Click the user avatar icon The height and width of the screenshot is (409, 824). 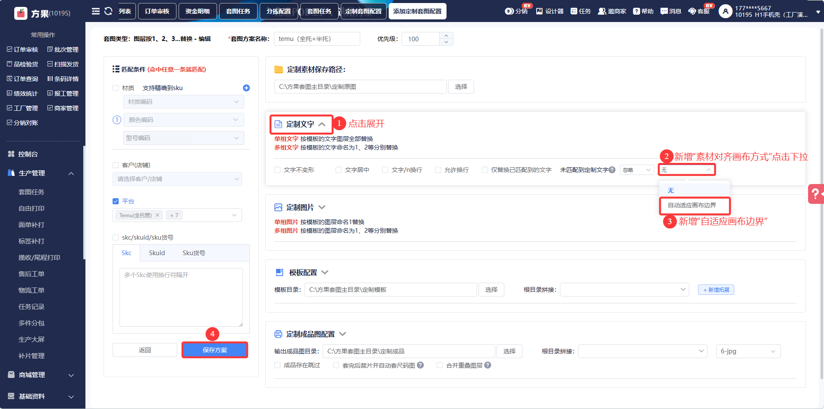725,12
